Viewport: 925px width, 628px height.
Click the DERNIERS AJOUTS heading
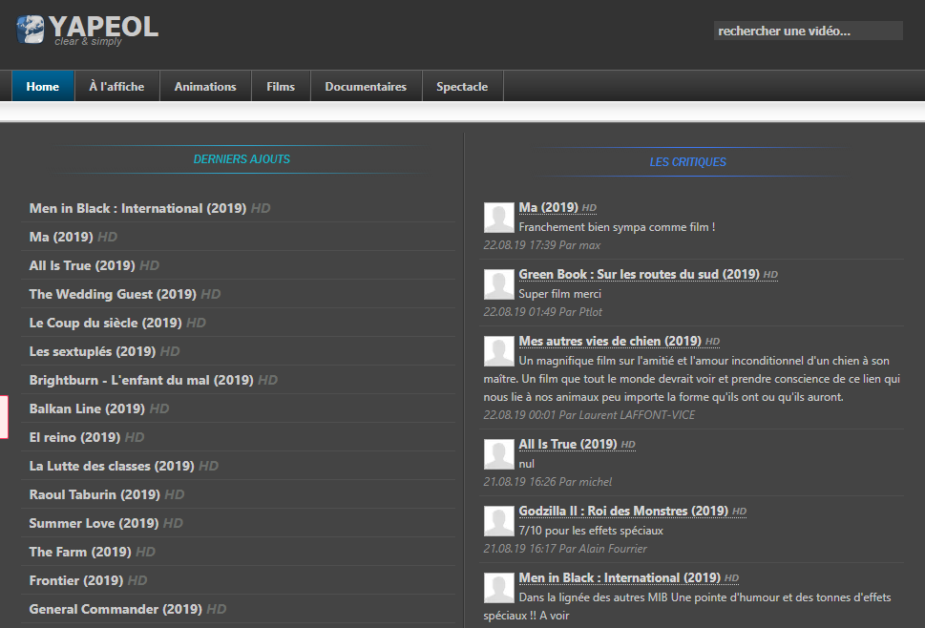click(x=242, y=159)
